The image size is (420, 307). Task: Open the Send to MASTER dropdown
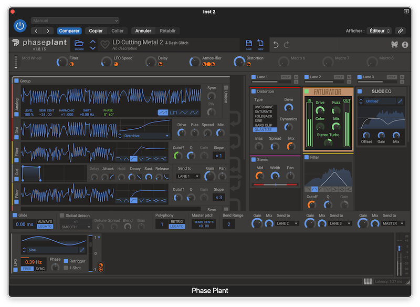click(x=393, y=223)
